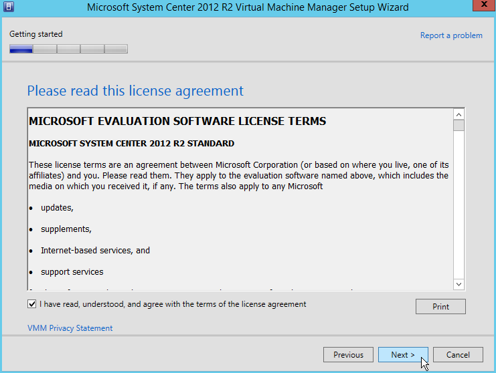Click the "Getting started" step label
496x373 pixels.
(36, 34)
